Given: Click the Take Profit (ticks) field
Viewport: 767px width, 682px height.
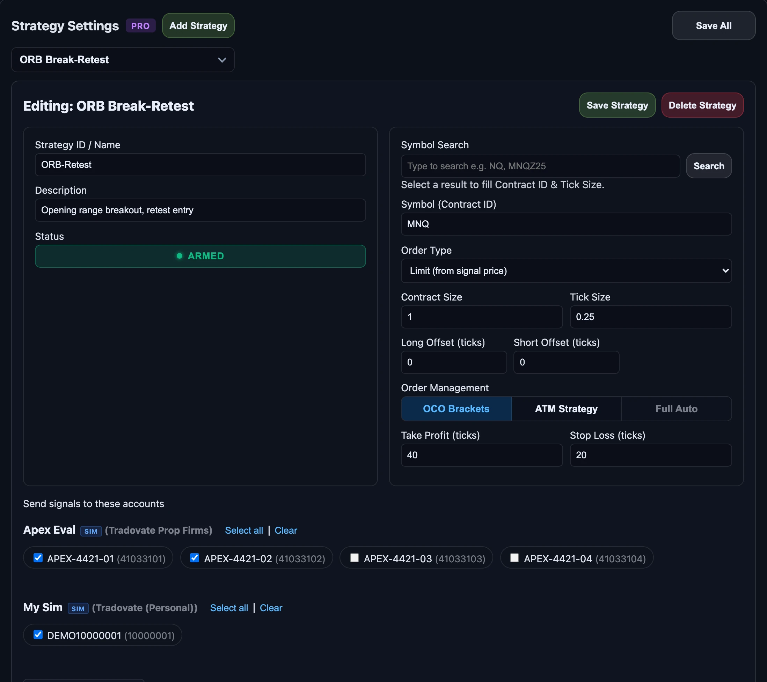Looking at the screenshot, I should click(482, 455).
